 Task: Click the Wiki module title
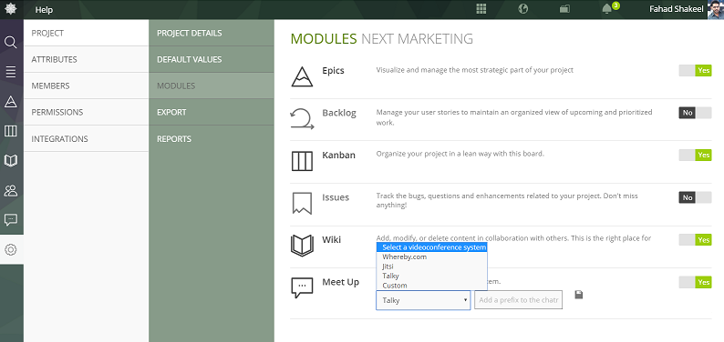tap(332, 240)
